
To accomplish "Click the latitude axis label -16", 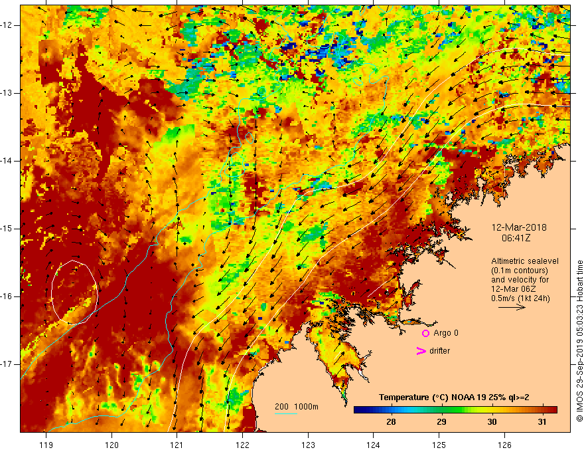I will pos(7,296).
